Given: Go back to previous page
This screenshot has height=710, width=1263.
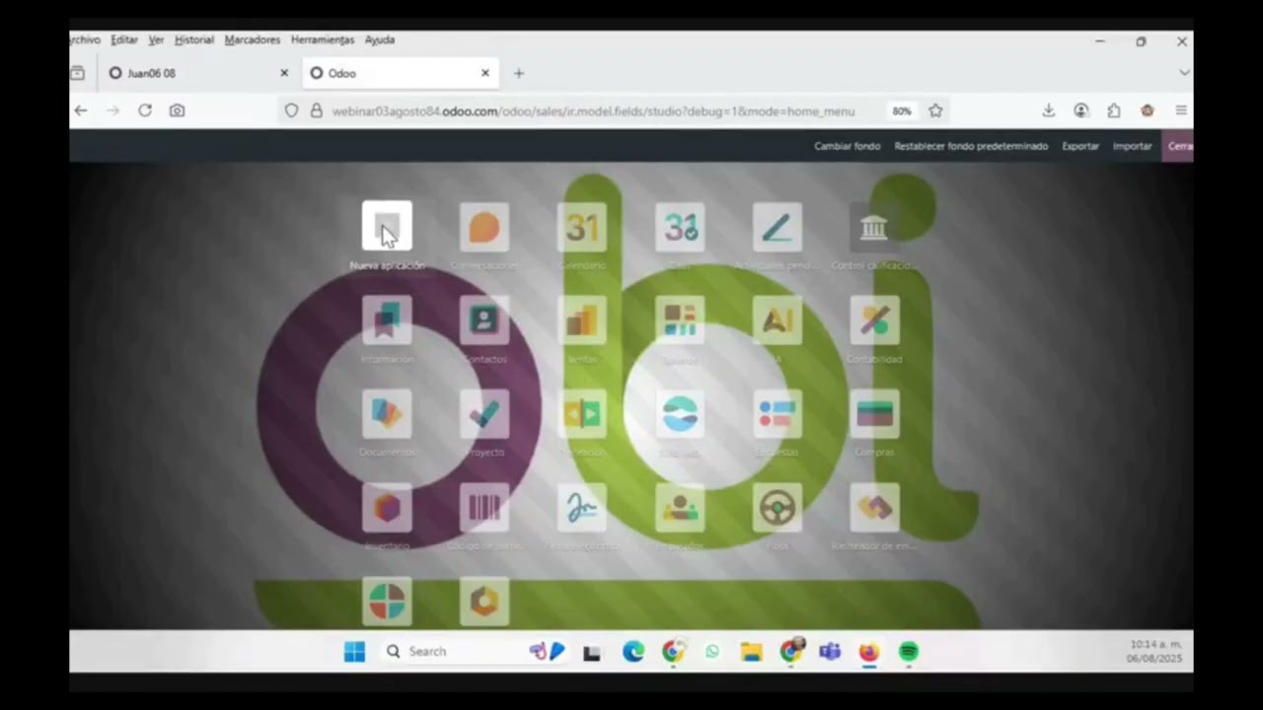Looking at the screenshot, I should point(81,110).
